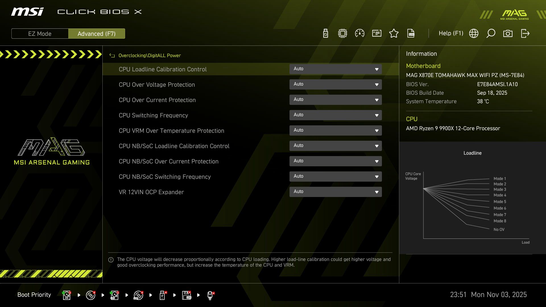Select the network boot device icon

pyautogui.click(x=210, y=295)
